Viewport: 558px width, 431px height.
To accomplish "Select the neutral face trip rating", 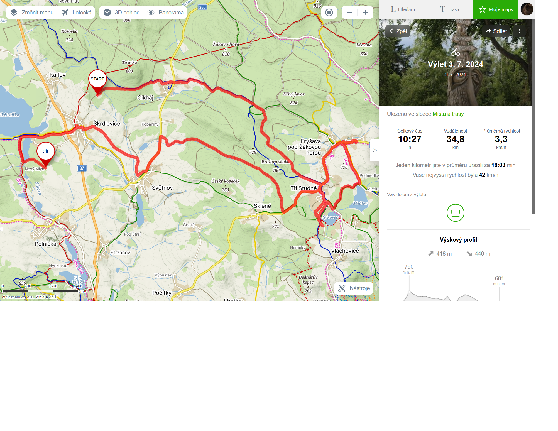I will (x=456, y=213).
